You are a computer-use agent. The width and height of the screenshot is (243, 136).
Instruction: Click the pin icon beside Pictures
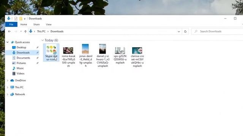(37, 63)
